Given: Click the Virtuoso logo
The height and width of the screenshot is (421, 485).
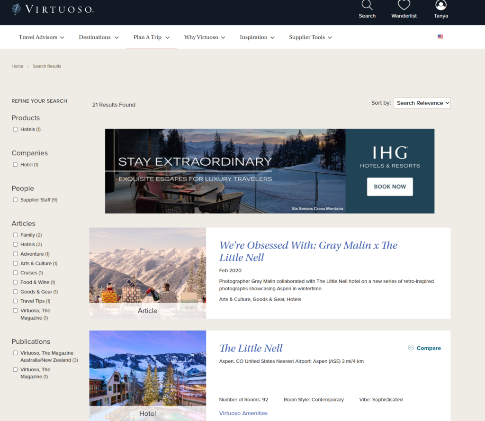Looking at the screenshot, I should click(x=53, y=9).
